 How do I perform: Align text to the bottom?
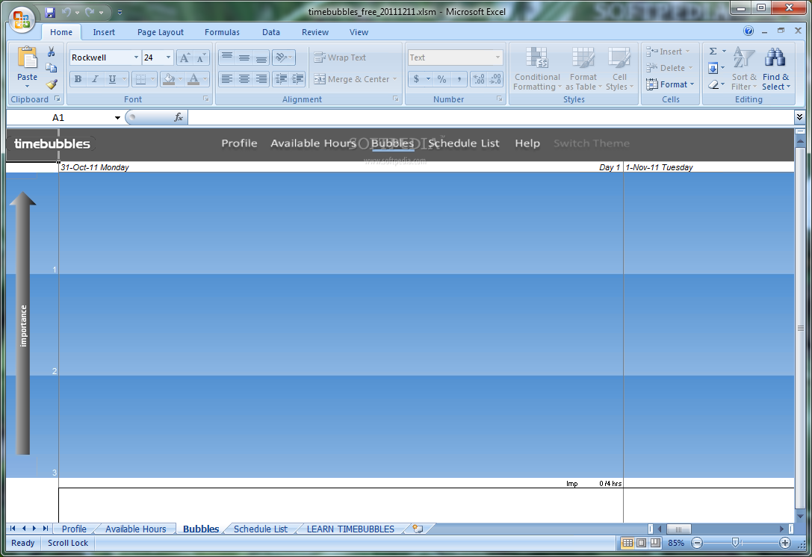(x=261, y=57)
